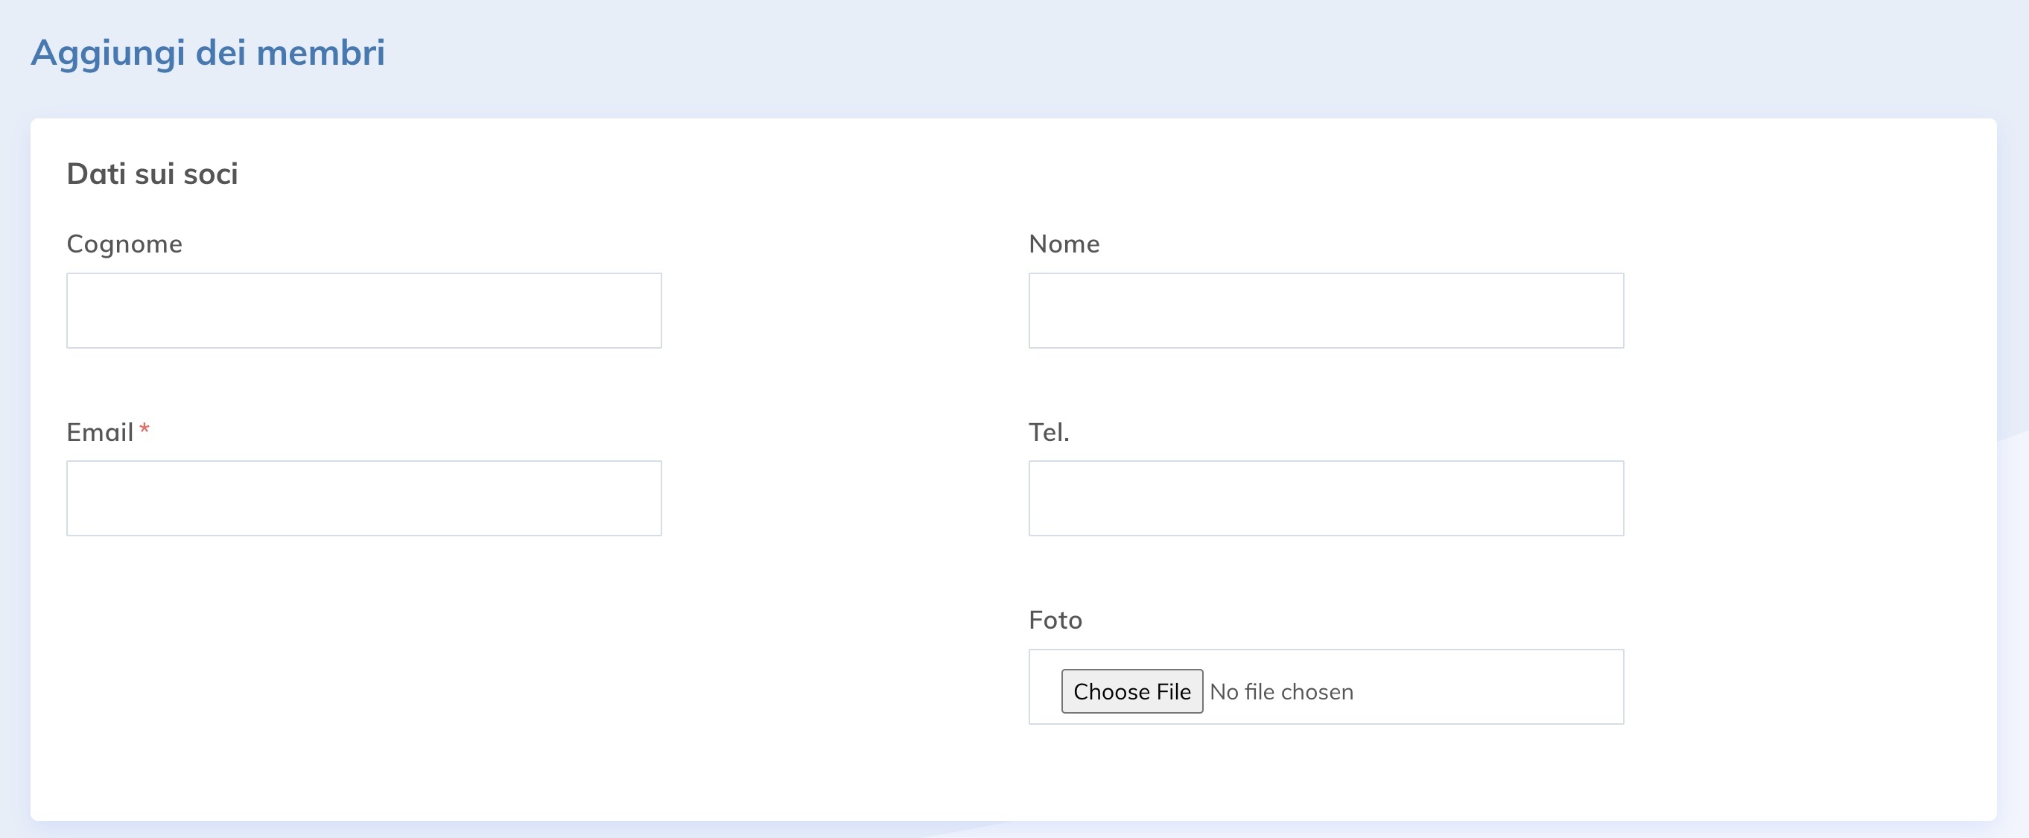Click empty area inside Foto upload box

point(1496,687)
